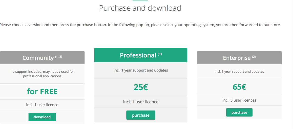Click the Professional footnote (1) superscript
The width and height of the screenshot is (293, 129).
click(160, 54)
